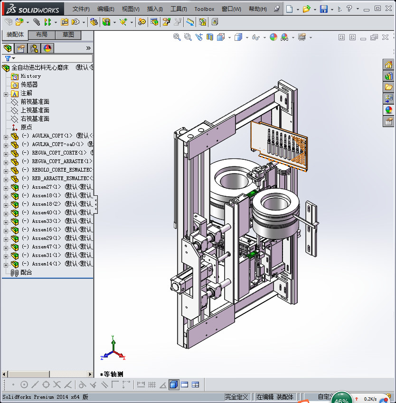Image resolution: width=396 pixels, height=403 pixels.
Task: Open SolidWorks Resources home icon in task pane
Action: 389,64
